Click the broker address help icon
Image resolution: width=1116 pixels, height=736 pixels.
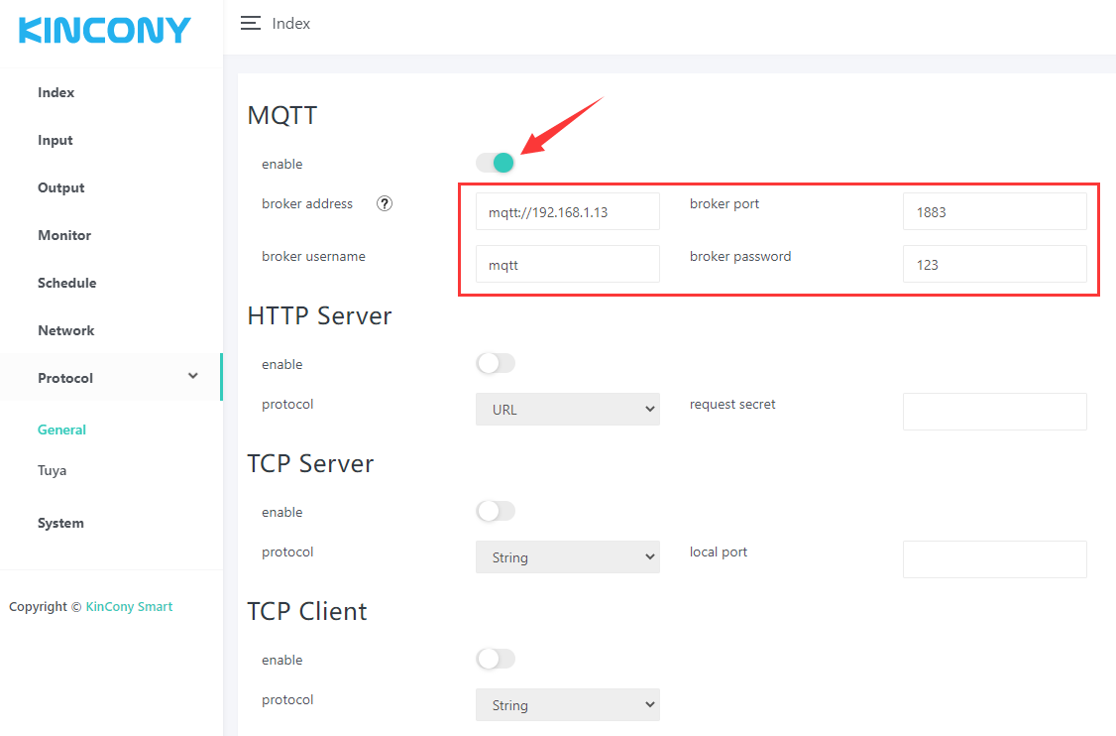(x=385, y=203)
